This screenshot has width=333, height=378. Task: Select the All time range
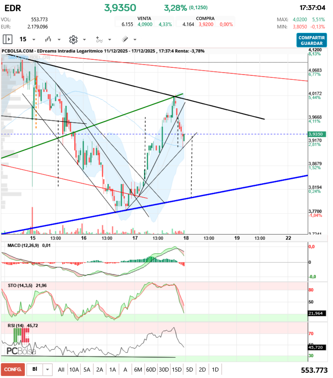pos(61,370)
